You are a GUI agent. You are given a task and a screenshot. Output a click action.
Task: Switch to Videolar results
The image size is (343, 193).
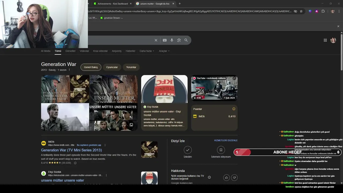84,51
